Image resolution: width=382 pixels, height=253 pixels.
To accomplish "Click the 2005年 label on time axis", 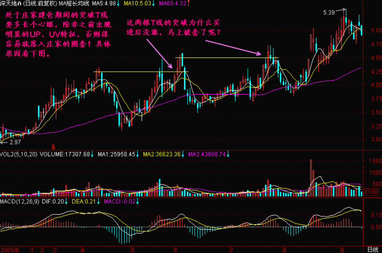I will point(10,250).
